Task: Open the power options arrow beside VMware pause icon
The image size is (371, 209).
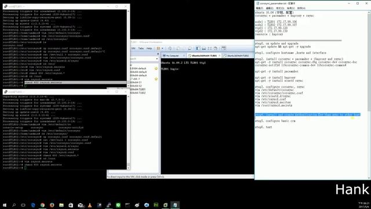Action: pyautogui.click(x=162, y=48)
